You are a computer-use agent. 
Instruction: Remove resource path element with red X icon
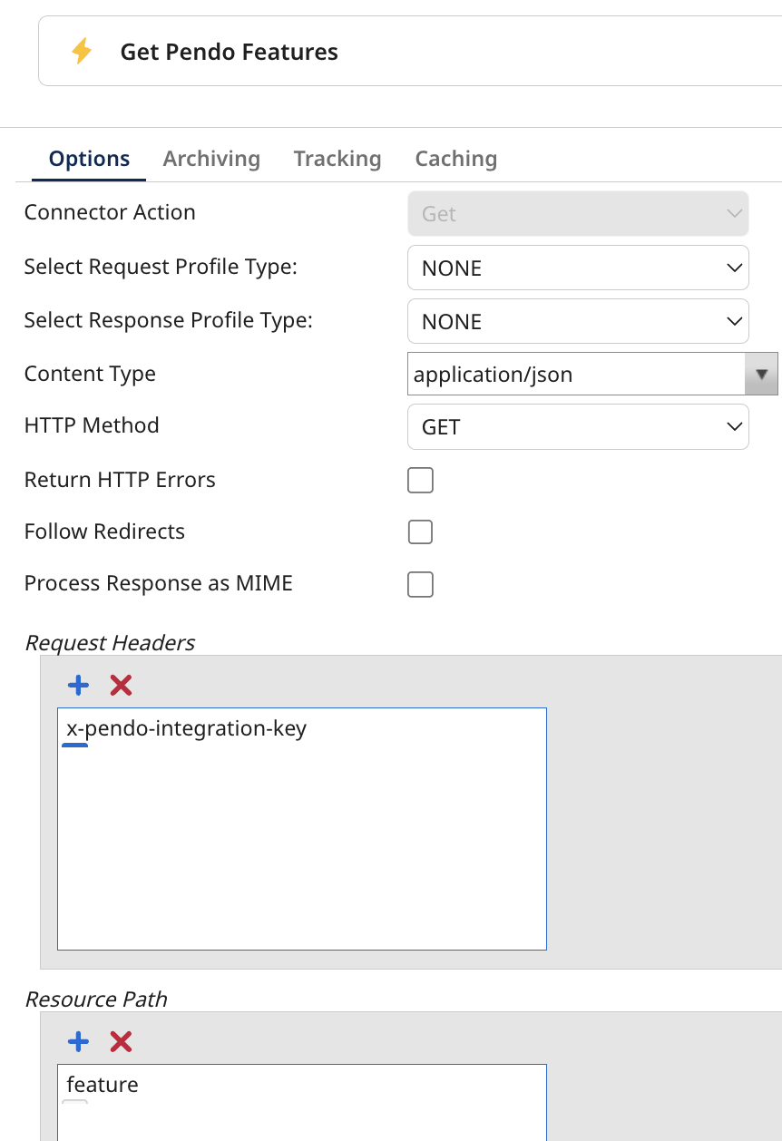[x=121, y=1041]
